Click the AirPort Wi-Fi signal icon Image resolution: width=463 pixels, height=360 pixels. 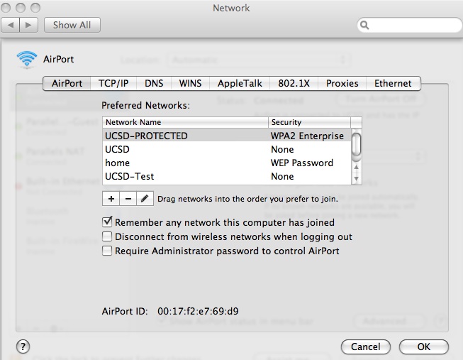click(27, 60)
